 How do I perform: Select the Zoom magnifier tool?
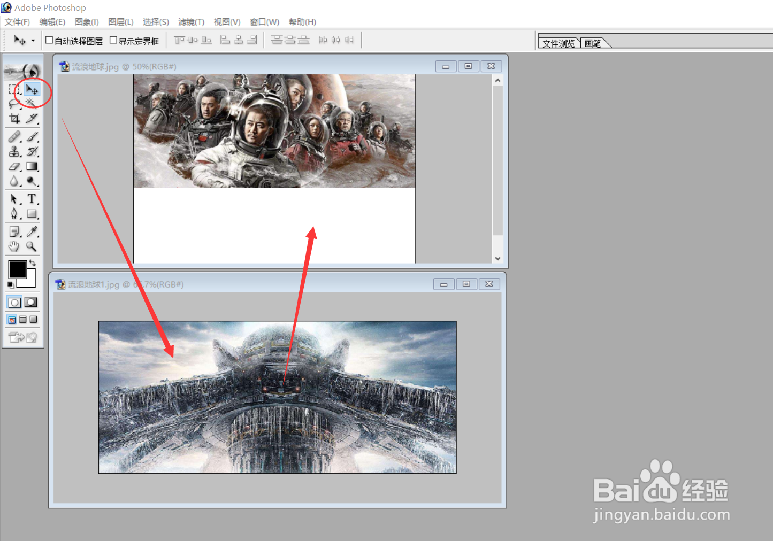click(x=32, y=246)
